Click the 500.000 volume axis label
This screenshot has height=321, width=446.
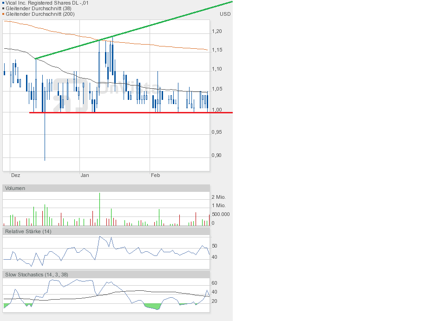pyautogui.click(x=220, y=214)
